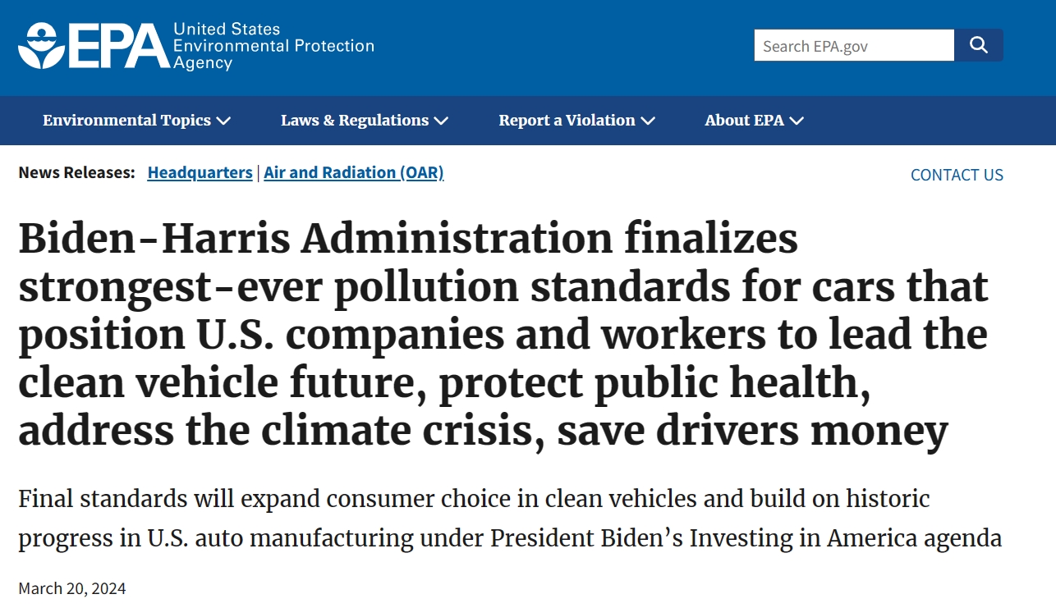
Task: Click the United States Environmental Protection Agency wordmark
Action: pos(273,46)
